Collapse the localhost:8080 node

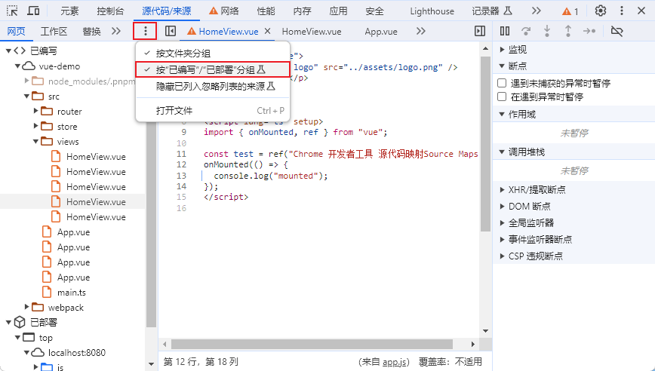tap(26, 353)
